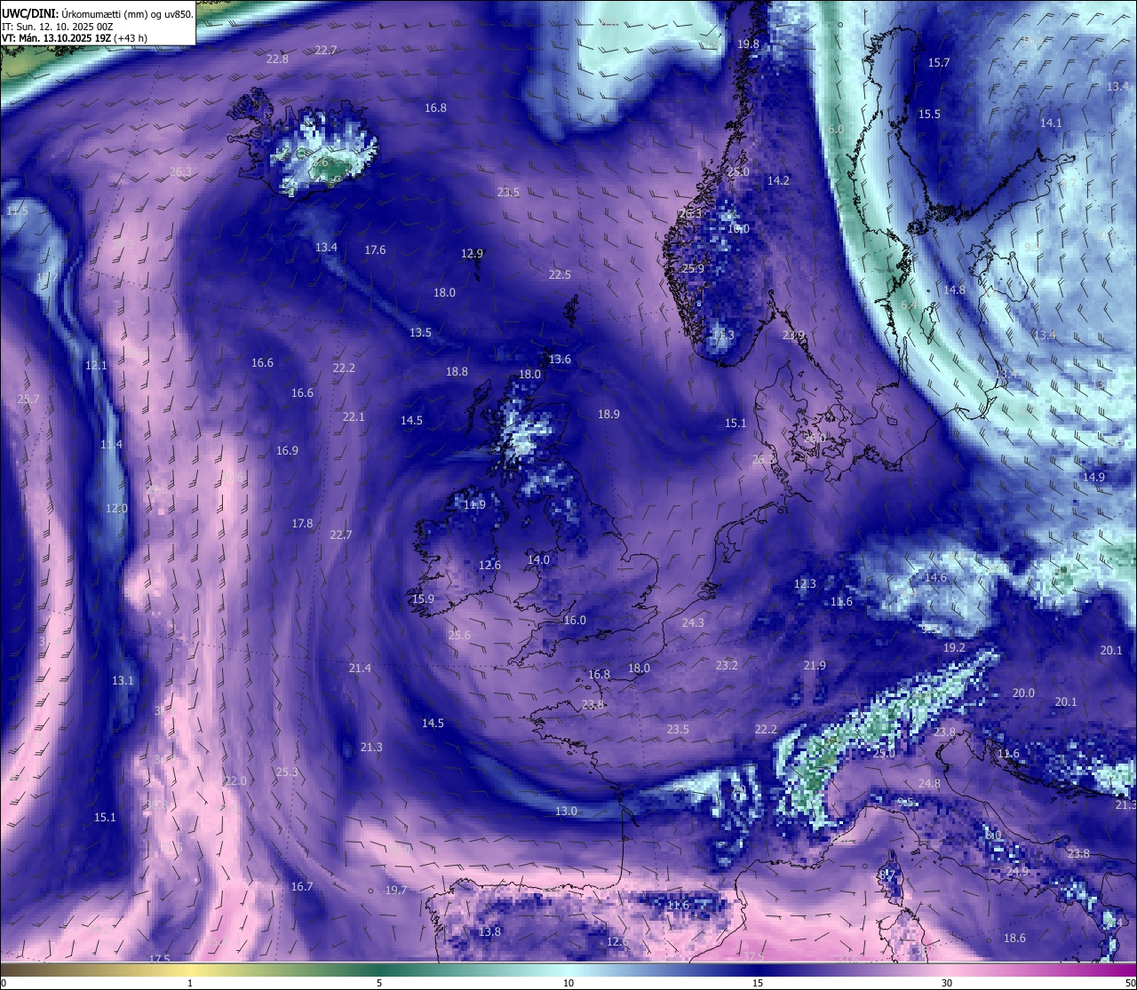Click the 13.6 value label

560,360
